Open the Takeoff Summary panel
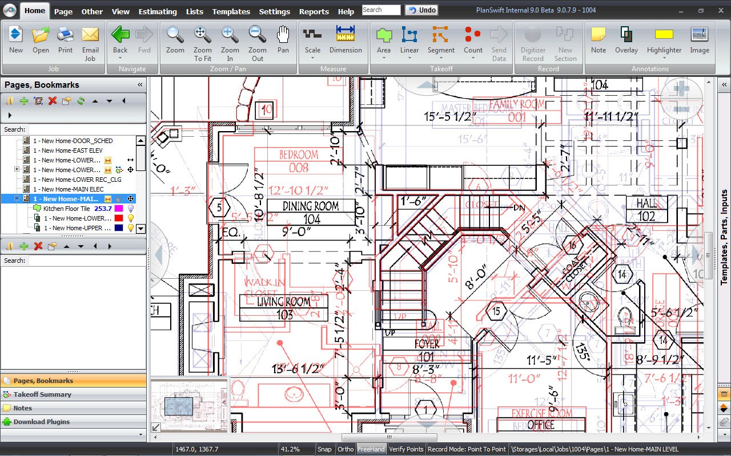 tap(42, 394)
